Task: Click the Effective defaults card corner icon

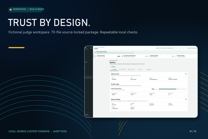Action: tap(186, 99)
